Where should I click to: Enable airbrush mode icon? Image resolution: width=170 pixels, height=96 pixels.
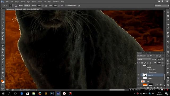coord(62,6)
